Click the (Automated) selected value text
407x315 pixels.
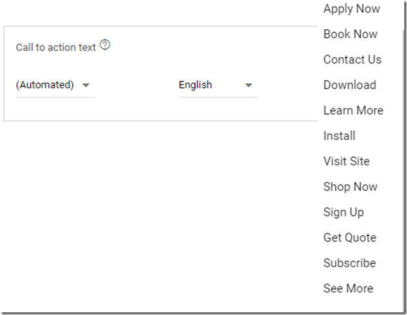pos(45,85)
